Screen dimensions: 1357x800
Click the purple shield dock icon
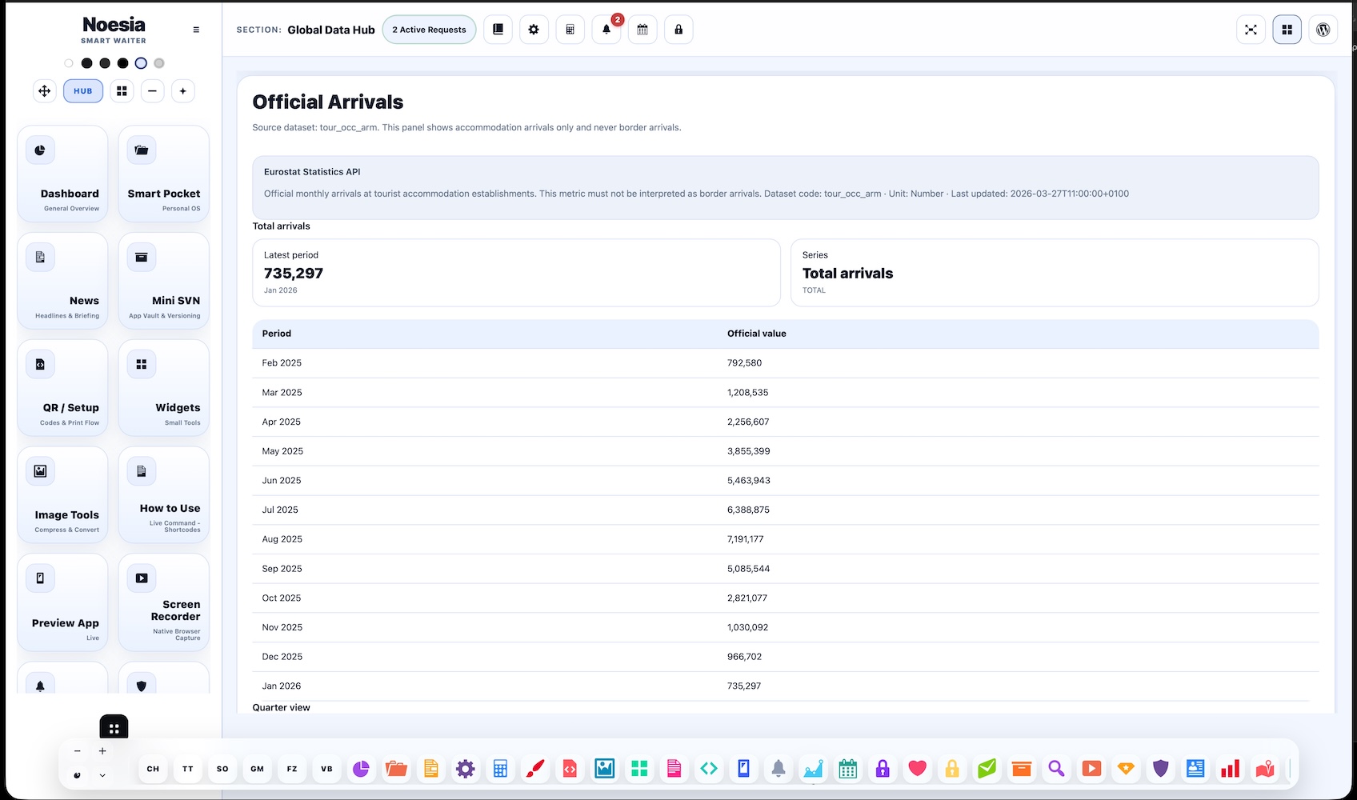point(1161,769)
